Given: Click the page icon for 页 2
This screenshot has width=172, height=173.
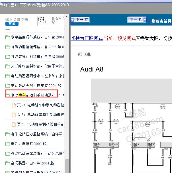Looking at the screenshot, I should point(14,105).
